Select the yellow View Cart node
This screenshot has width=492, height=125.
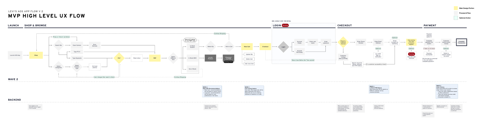pyautogui.click(x=247, y=47)
